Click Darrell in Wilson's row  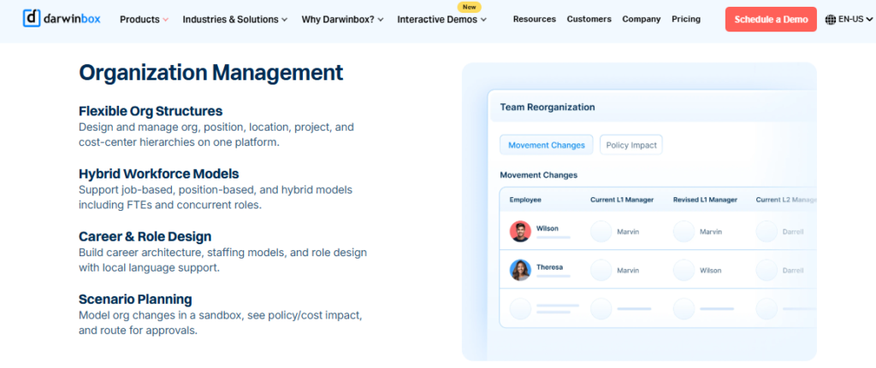793,231
